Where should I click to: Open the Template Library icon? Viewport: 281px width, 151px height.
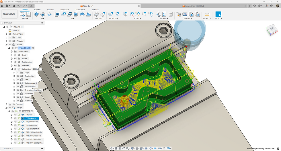[x=197, y=14]
